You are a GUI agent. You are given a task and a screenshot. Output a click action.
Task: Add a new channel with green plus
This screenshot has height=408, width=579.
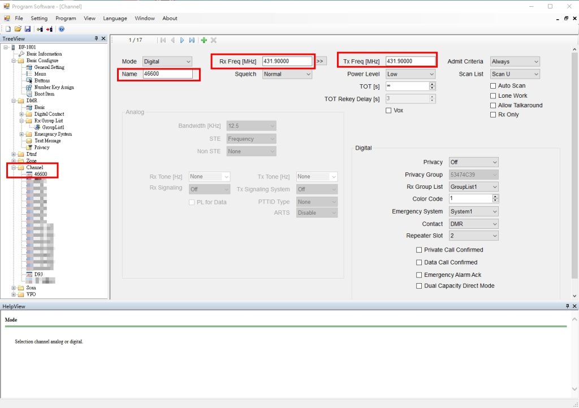[204, 40]
